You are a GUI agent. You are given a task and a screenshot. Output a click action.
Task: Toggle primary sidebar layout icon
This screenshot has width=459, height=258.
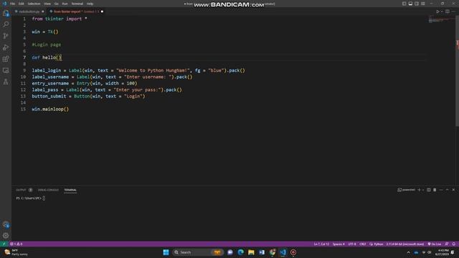click(404, 4)
